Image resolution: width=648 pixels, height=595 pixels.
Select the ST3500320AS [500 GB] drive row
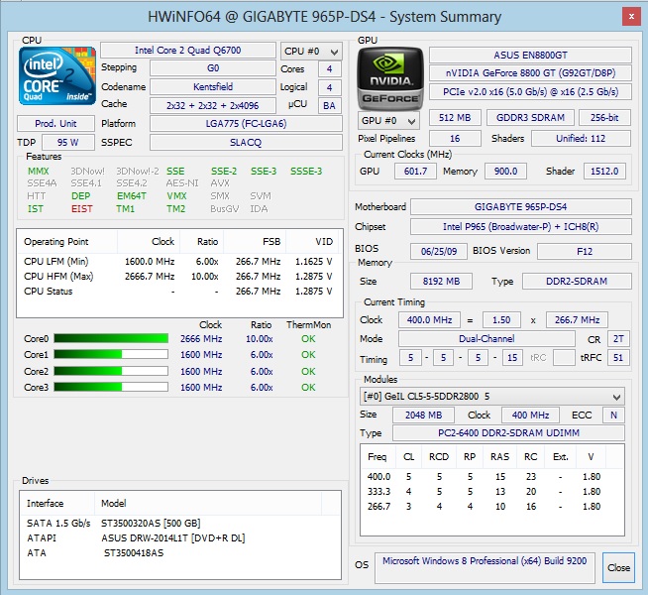coord(180,524)
